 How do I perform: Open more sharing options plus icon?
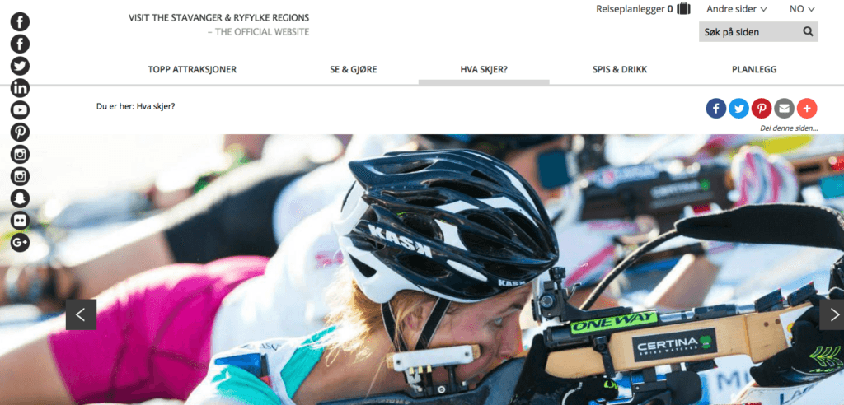coord(807,109)
